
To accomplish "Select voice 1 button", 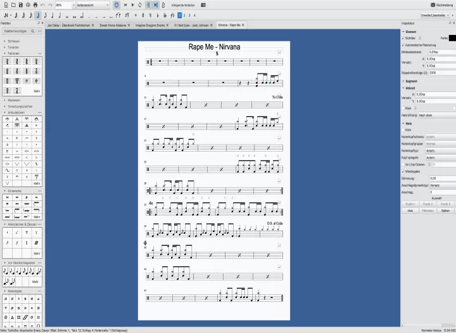I will 180,15.
